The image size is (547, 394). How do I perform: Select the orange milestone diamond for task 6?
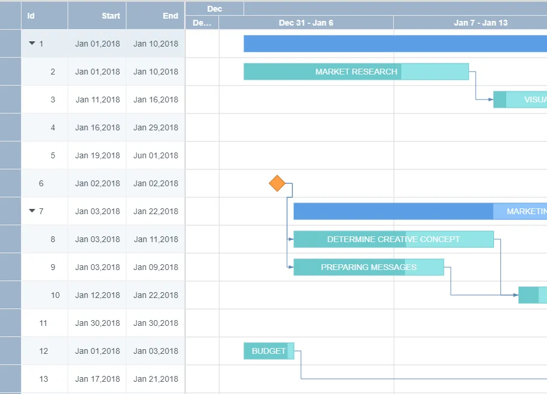click(x=278, y=183)
